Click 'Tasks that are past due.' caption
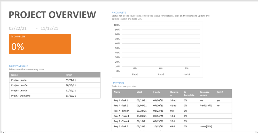 [124, 86]
